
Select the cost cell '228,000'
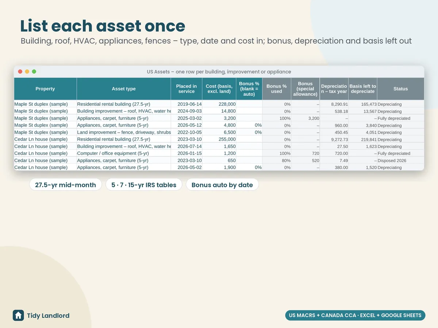tap(219, 104)
